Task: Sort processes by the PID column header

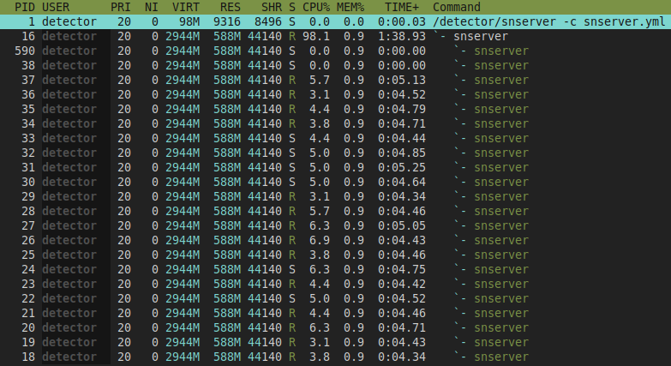Action: point(25,7)
